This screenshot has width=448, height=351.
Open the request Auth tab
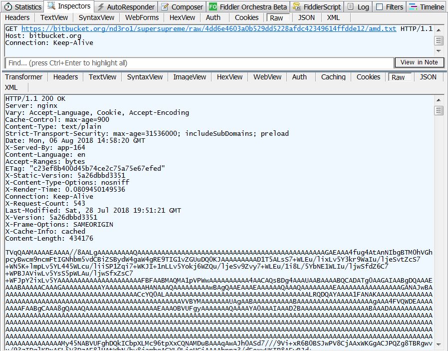pyautogui.click(x=213, y=17)
